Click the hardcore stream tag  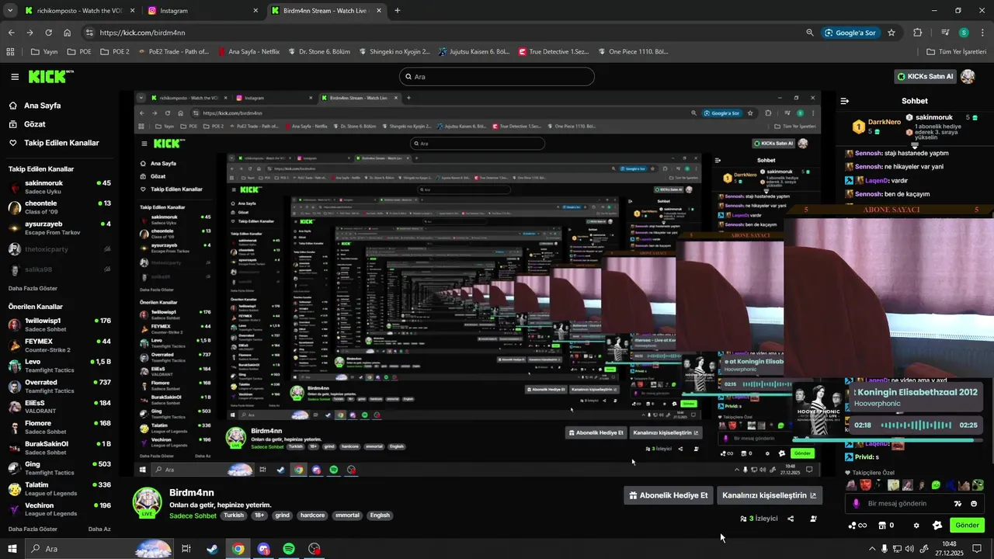tap(312, 516)
